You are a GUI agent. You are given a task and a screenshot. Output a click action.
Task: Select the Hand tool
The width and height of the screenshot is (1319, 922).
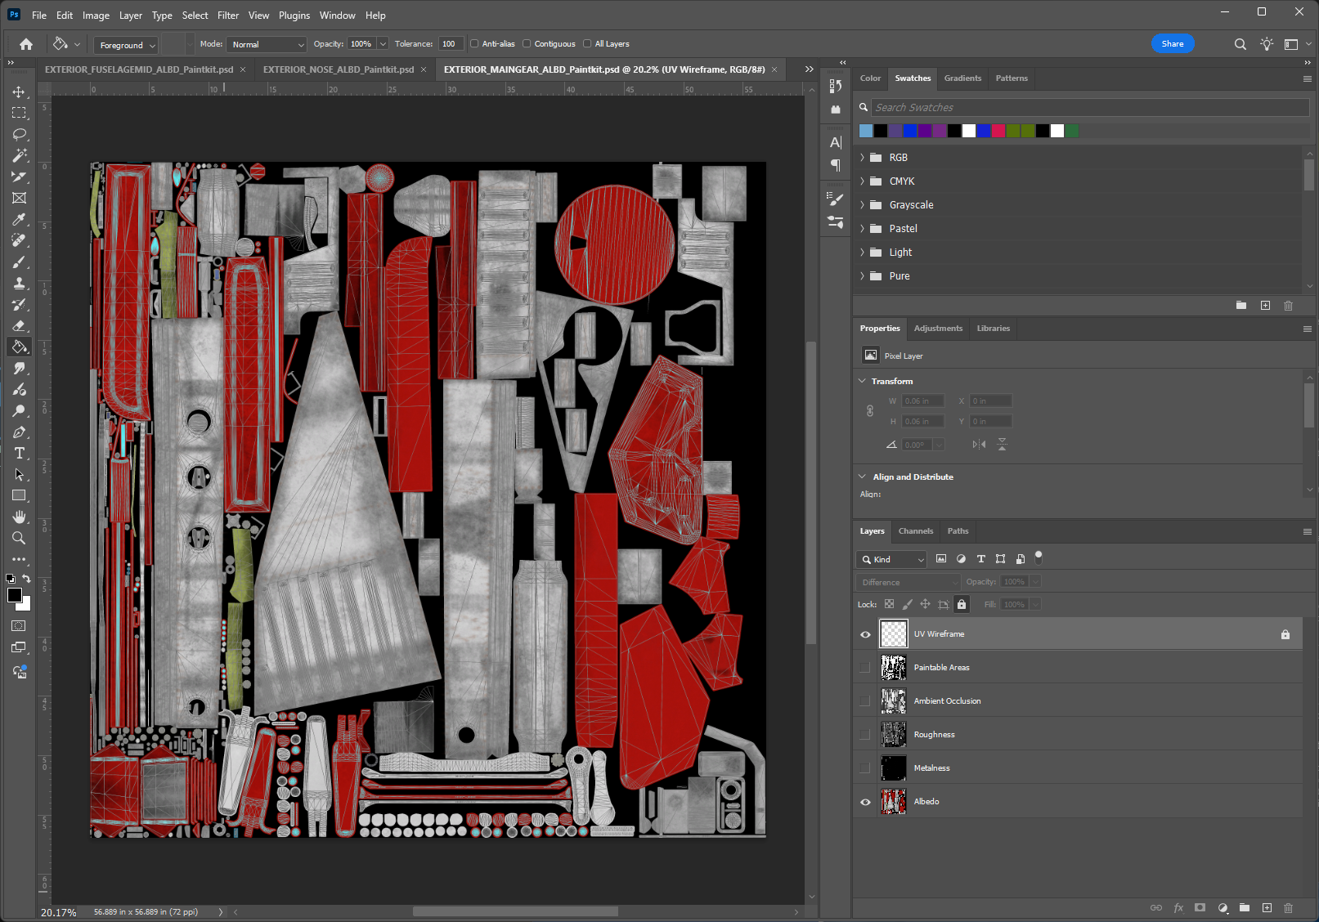pos(19,517)
